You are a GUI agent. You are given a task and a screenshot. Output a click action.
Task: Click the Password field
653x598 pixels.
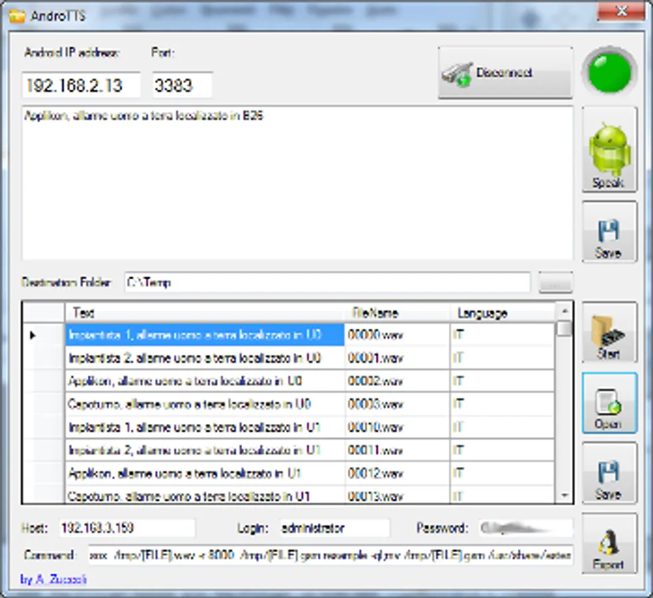pyautogui.click(x=526, y=528)
